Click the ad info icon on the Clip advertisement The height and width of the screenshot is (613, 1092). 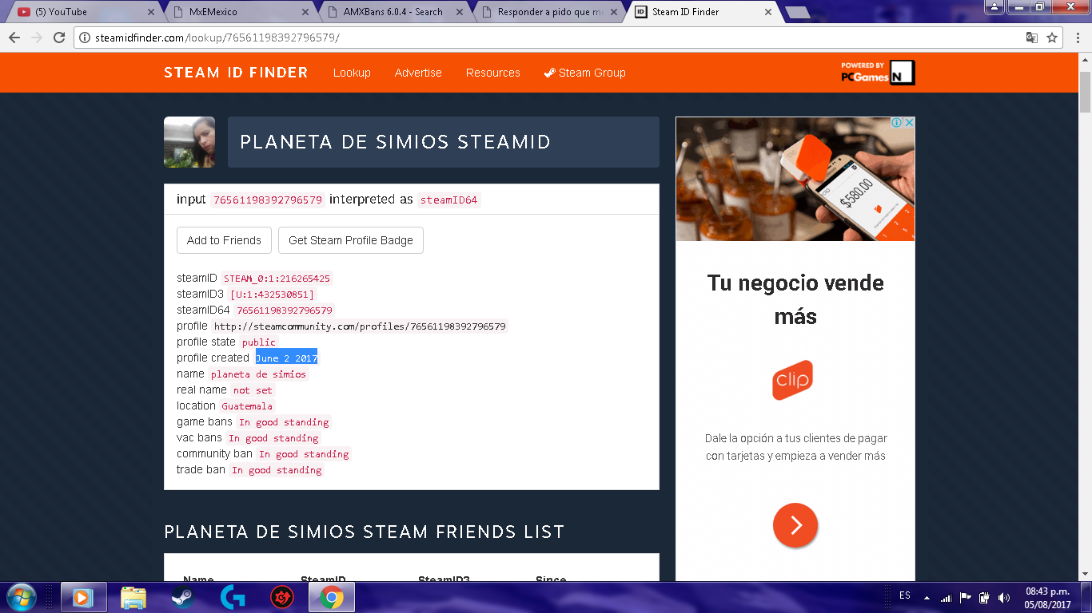tap(897, 123)
